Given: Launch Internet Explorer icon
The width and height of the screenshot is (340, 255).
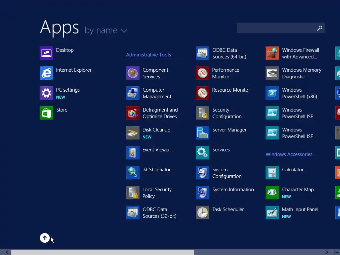Looking at the screenshot, I should (46, 73).
